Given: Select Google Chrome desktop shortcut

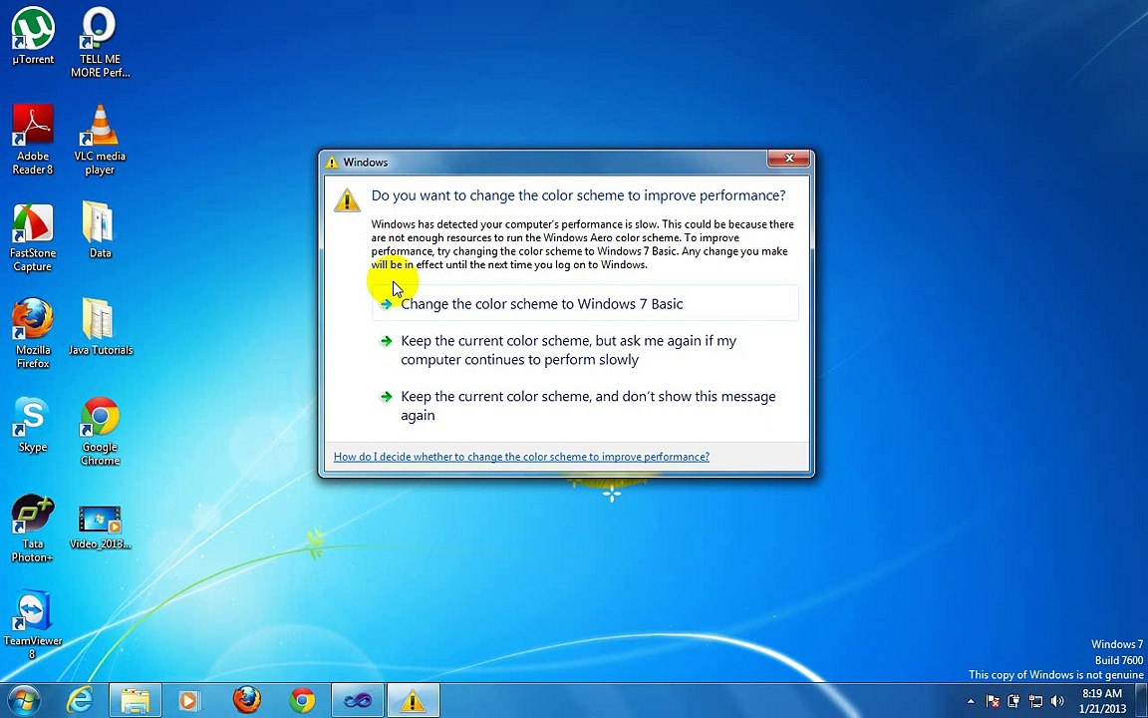Looking at the screenshot, I should coord(100,431).
